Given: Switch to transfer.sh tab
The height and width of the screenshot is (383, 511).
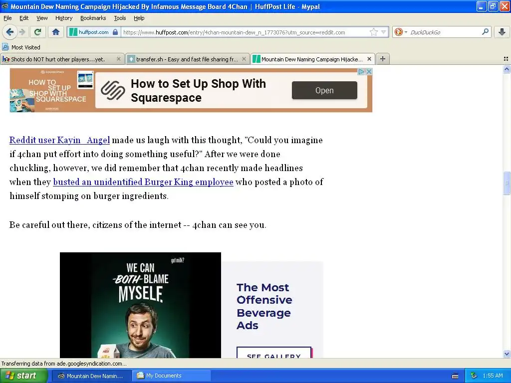Looking at the screenshot, I should pos(188,59).
